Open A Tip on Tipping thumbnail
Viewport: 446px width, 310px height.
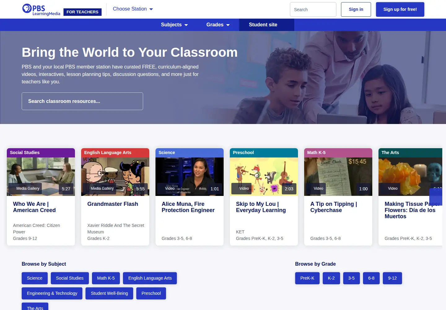click(x=338, y=177)
